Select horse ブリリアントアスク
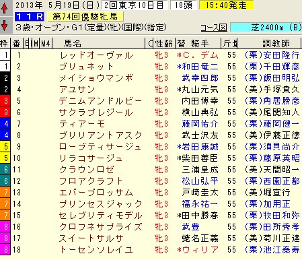This screenshot has width=302, height=260. pos(100,135)
